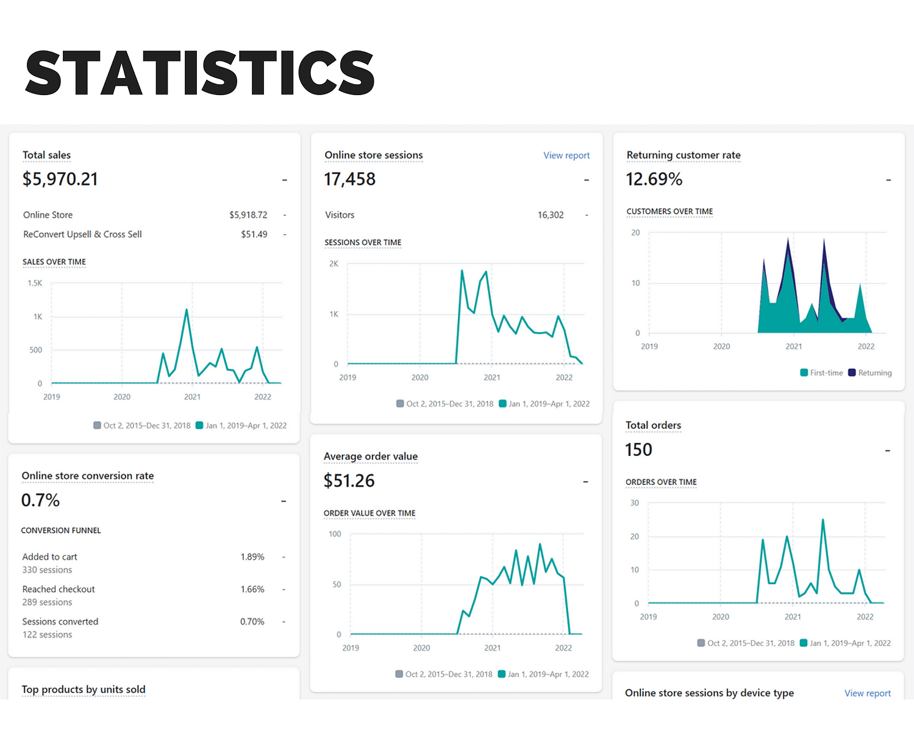This screenshot has height=731, width=914.
Task: Click the $5,970.21 total sales amount
Action: 60,179
